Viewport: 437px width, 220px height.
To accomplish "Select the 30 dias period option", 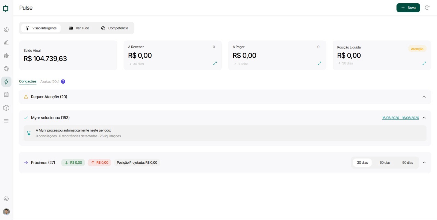I will coord(362,163).
